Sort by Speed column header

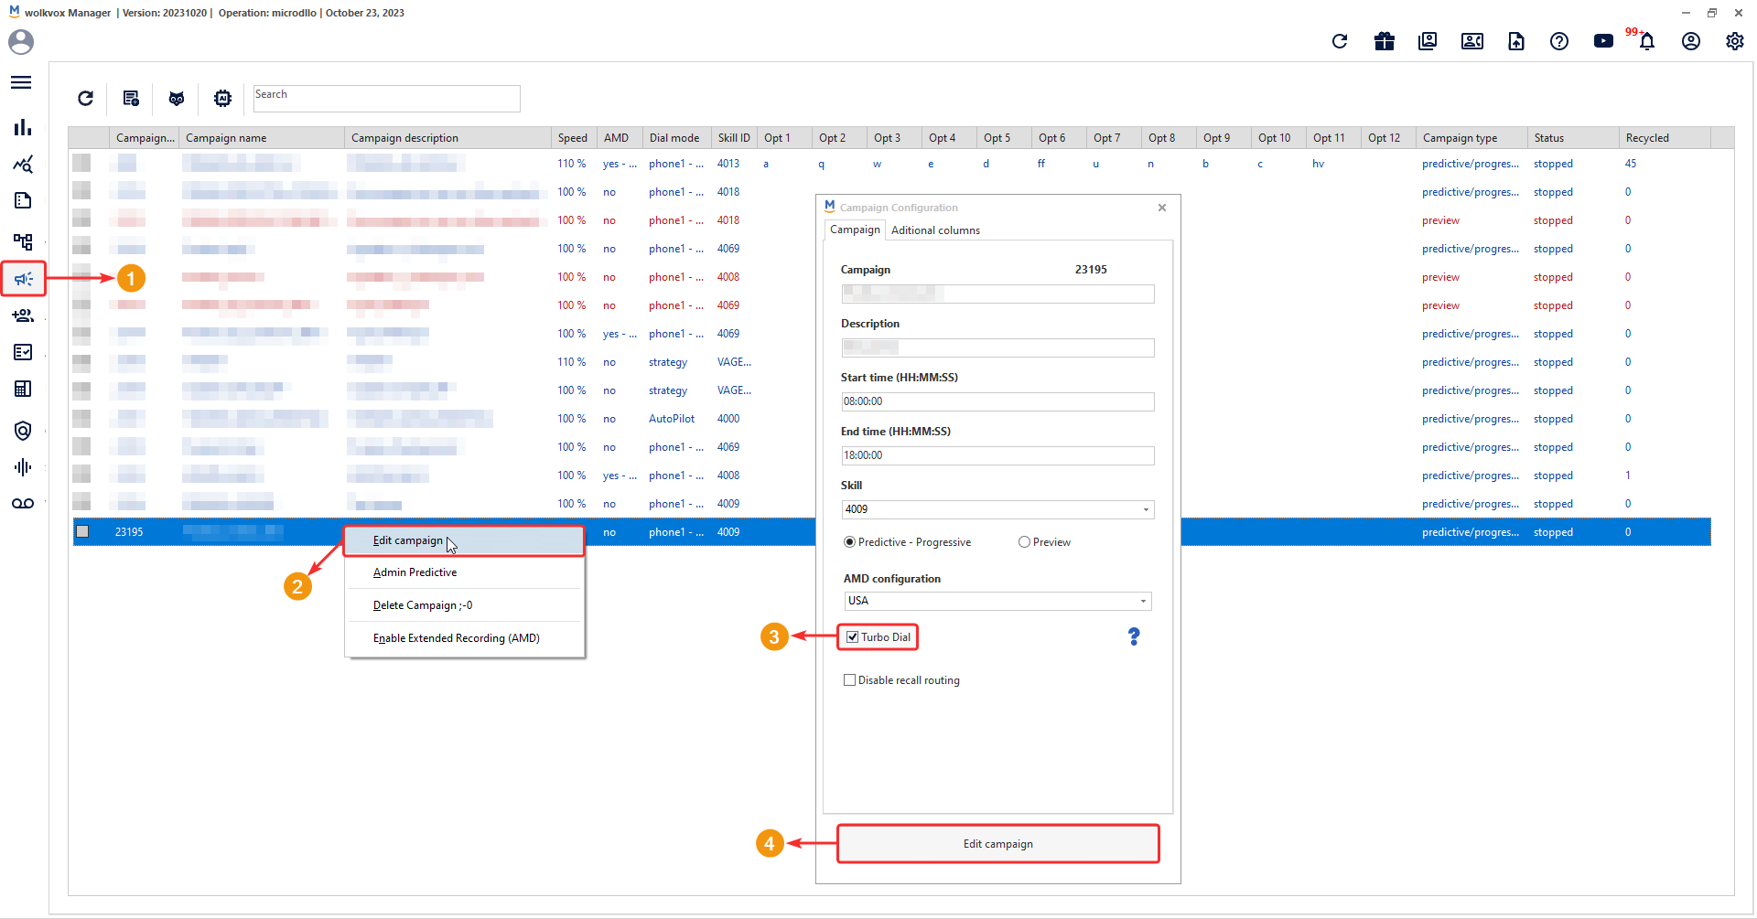pos(574,138)
